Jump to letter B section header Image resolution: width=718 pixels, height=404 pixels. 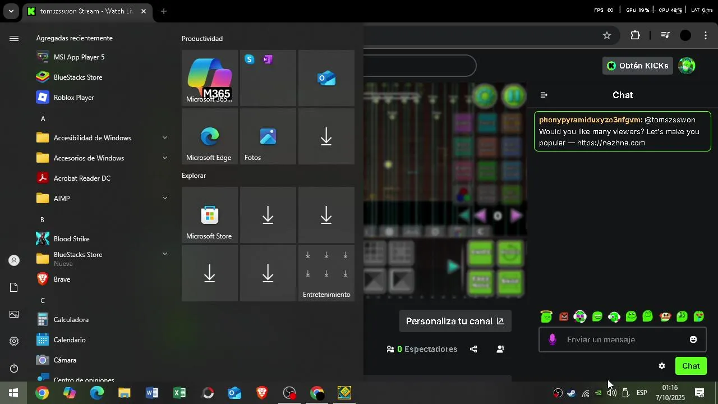click(x=43, y=220)
